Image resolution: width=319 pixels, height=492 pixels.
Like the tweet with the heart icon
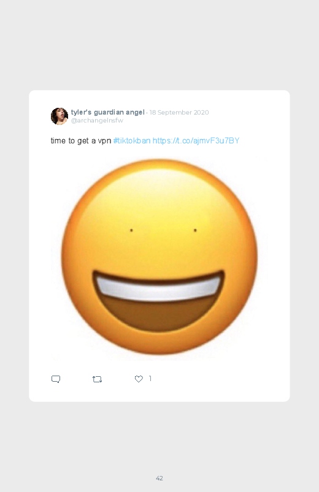[x=139, y=379]
